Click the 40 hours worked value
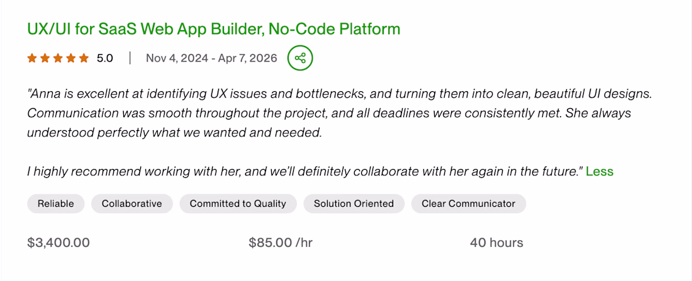Screen dimensions: 692x281 click(x=496, y=243)
